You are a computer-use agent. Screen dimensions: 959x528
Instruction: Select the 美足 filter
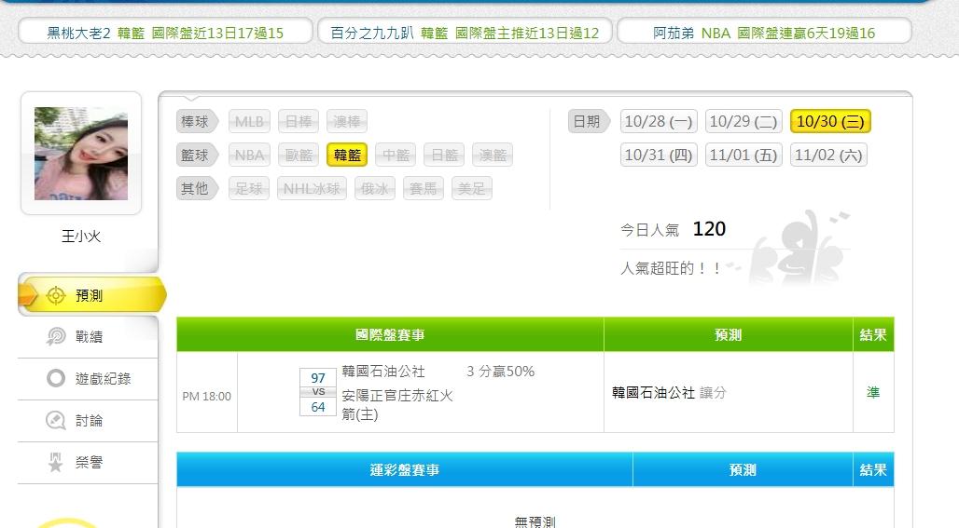point(471,189)
